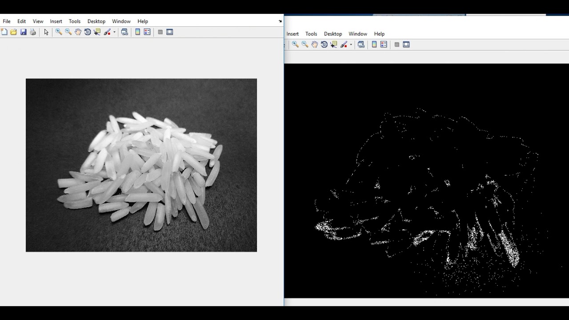The width and height of the screenshot is (569, 320).
Task: Open Window menu in right window
Action: (x=358, y=34)
